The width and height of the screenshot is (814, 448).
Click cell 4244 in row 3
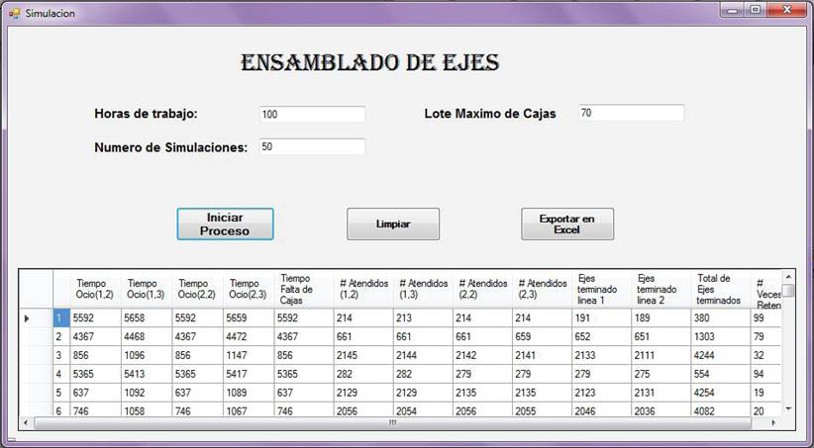click(719, 355)
